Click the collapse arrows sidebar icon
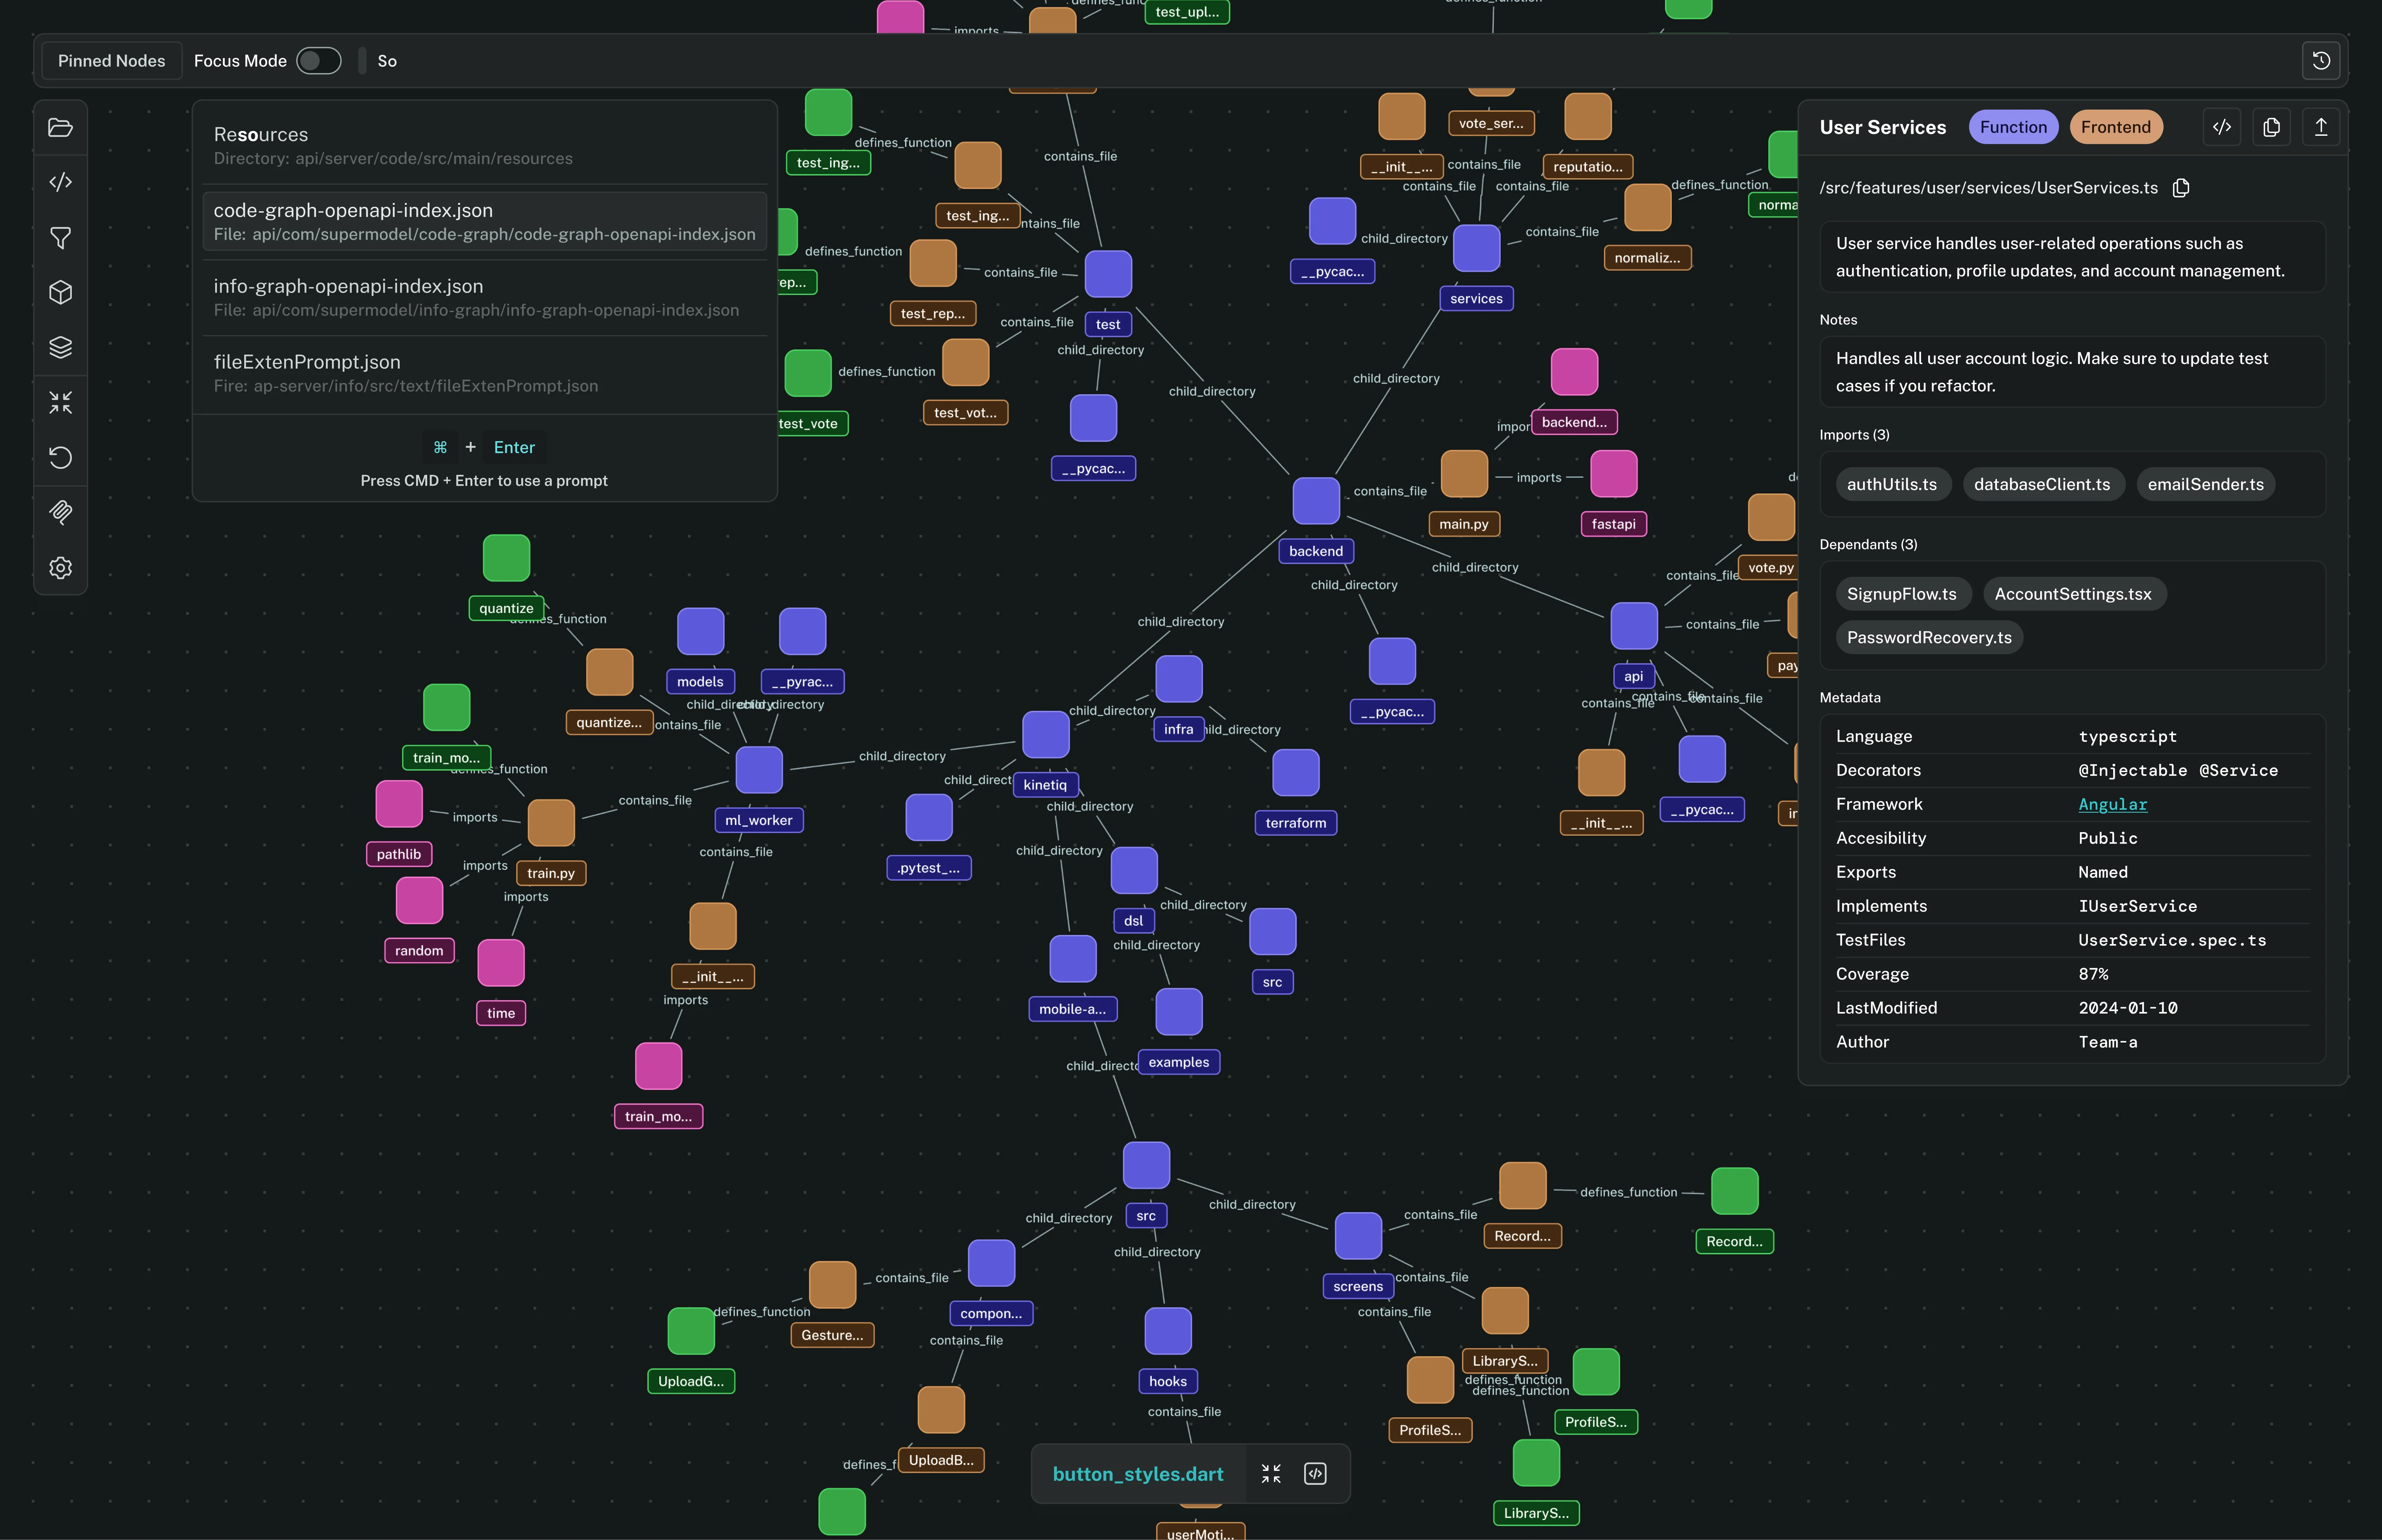This screenshot has height=1540, width=2382. [x=61, y=402]
